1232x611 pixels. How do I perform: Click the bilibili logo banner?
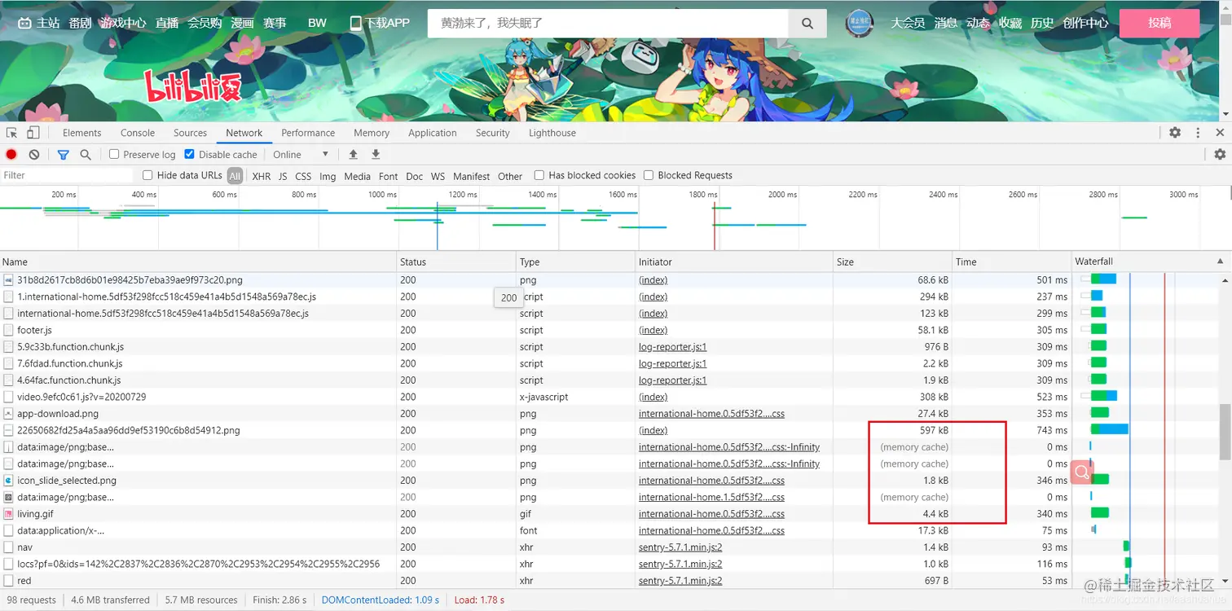click(x=194, y=86)
